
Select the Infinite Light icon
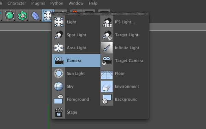click(x=107, y=48)
